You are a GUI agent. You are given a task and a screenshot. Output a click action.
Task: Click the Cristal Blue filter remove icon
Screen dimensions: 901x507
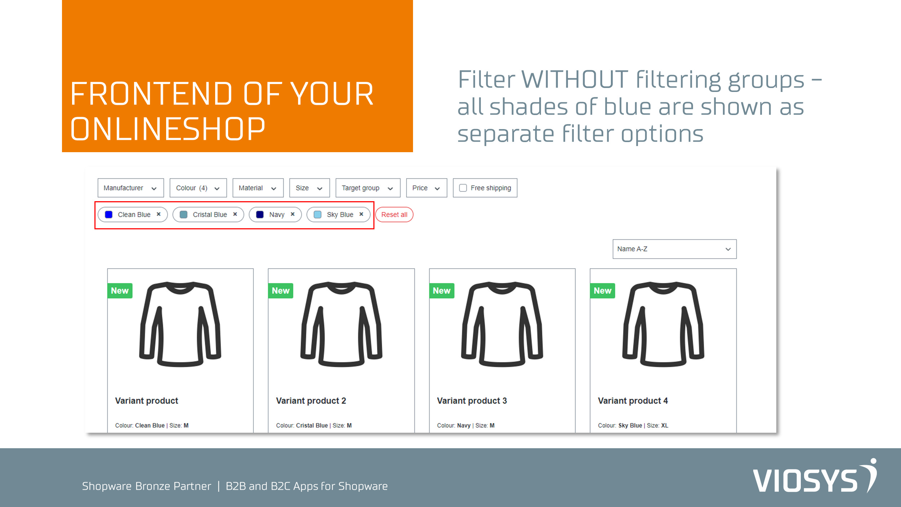[236, 215]
